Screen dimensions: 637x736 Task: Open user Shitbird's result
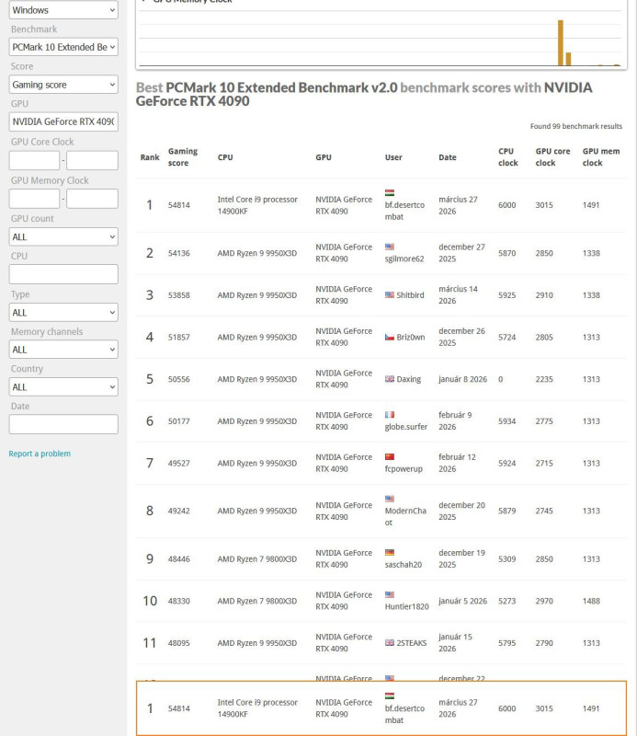[410, 294]
